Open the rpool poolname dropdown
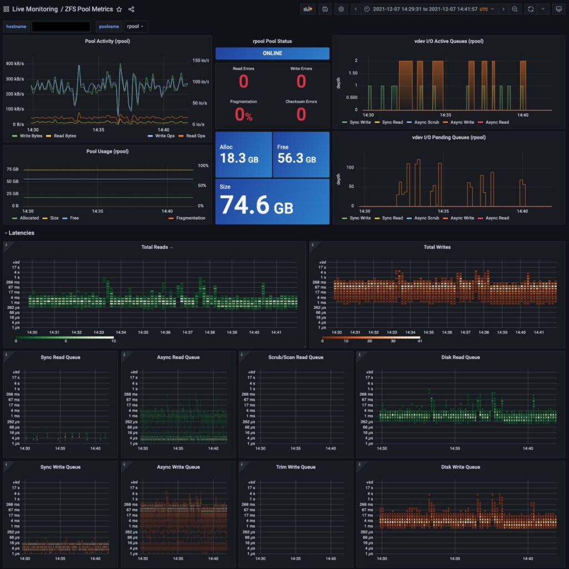The height and width of the screenshot is (569, 569). coord(136,26)
